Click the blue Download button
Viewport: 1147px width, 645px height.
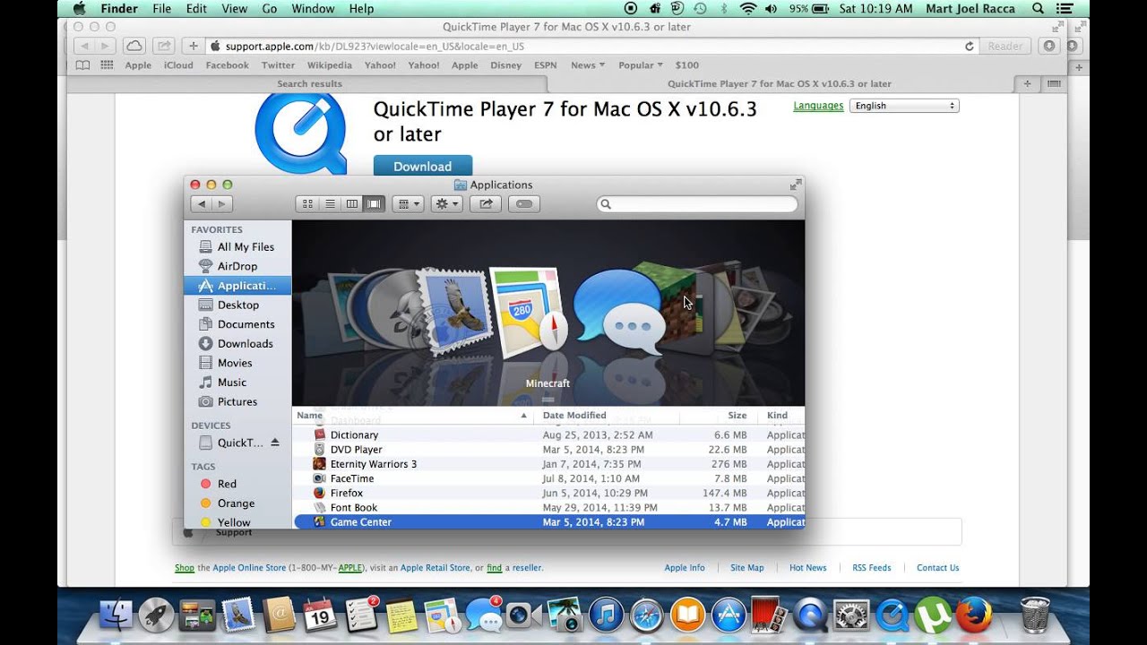[423, 167]
